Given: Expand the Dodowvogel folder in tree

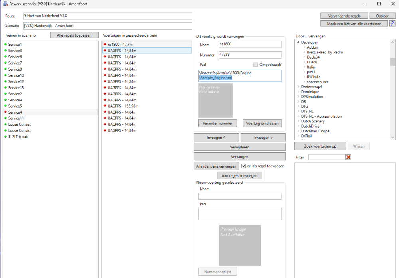Looking at the screenshot, I should (x=298, y=87).
